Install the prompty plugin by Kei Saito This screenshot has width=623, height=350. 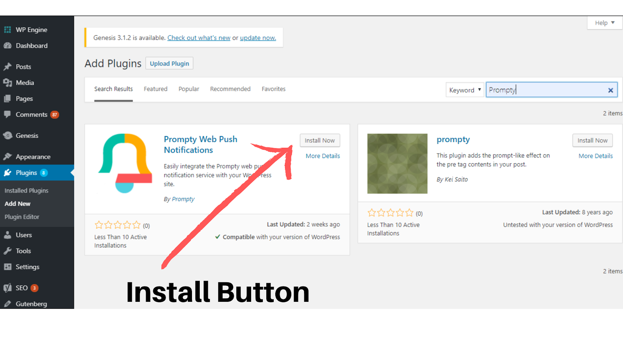[x=592, y=140]
